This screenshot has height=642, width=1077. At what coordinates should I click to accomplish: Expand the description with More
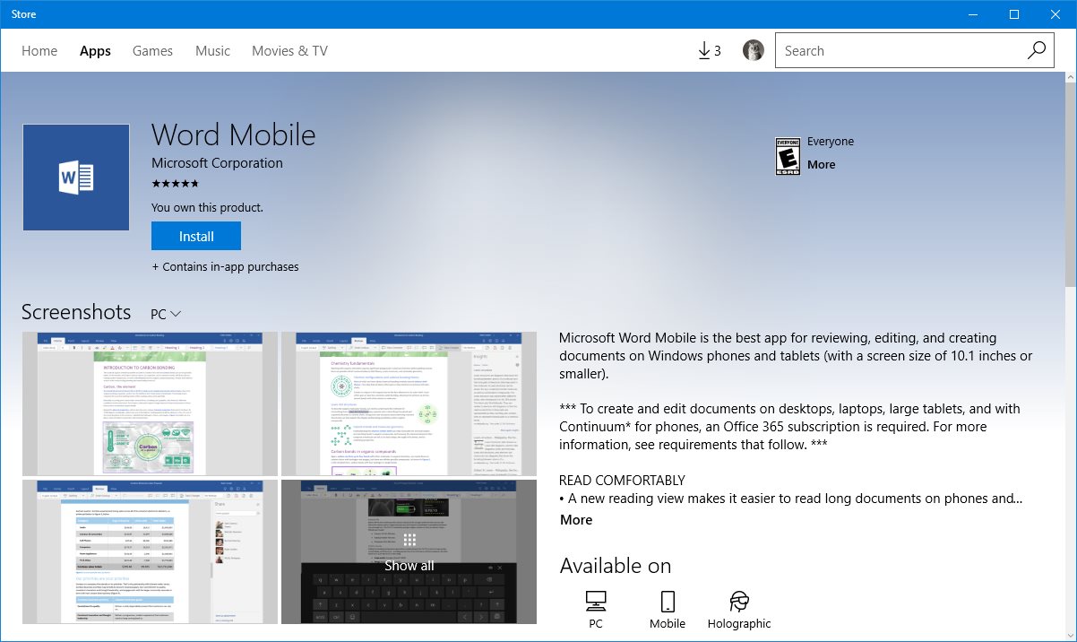coord(576,520)
